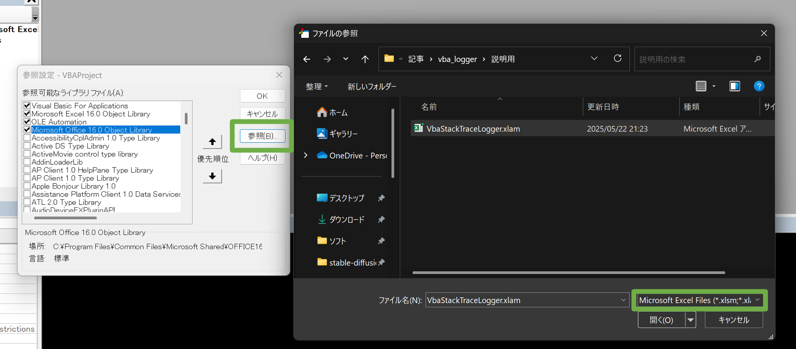Move reference priority down arrow
Image resolution: width=796 pixels, height=349 pixels.
point(212,176)
